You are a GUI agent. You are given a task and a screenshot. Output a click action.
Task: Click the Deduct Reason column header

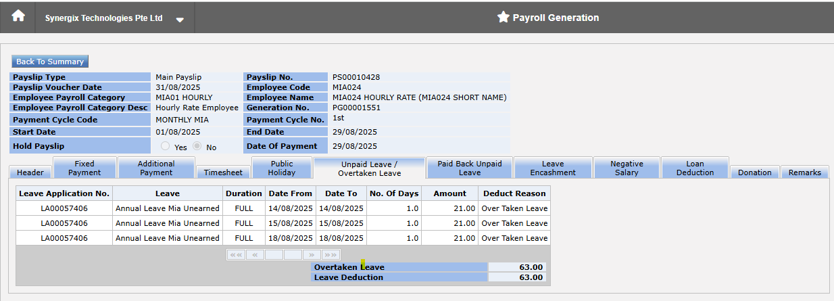[x=514, y=193]
